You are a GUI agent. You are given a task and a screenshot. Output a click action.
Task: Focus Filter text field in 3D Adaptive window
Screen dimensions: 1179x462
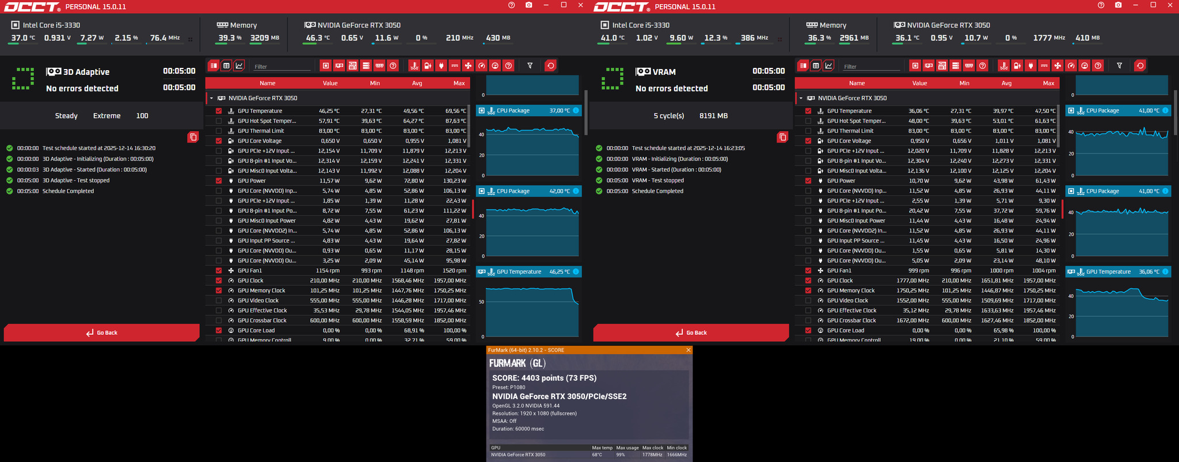(x=282, y=67)
